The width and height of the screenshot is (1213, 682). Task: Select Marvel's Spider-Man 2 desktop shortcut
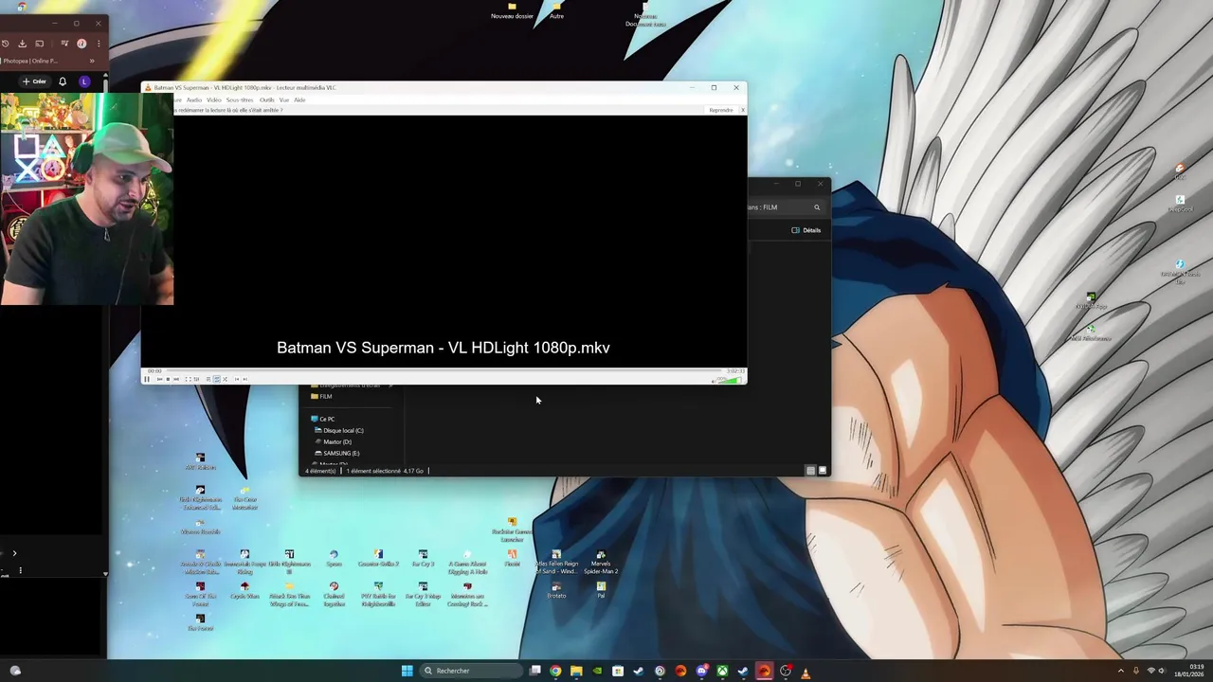point(601,564)
